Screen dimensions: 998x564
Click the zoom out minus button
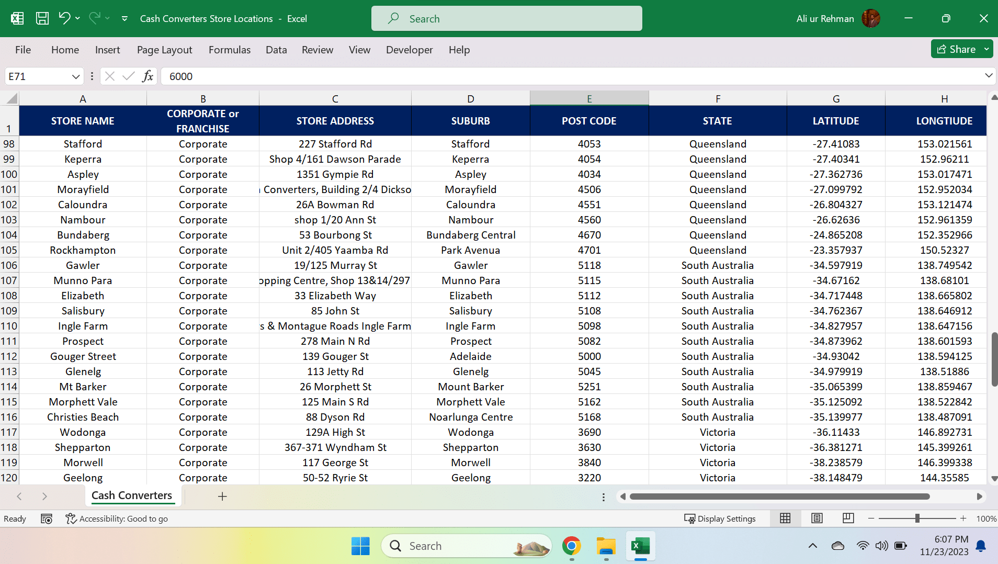871,518
